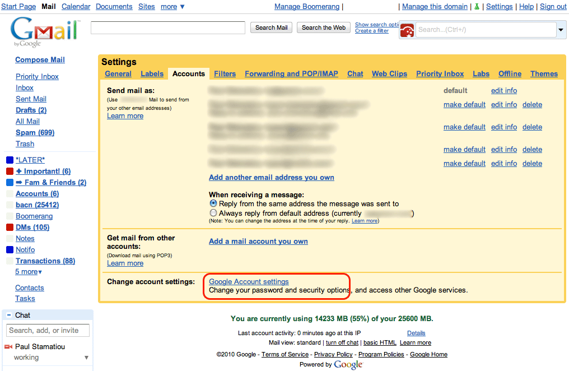Open the Labs settings tab
This screenshot has height=371, width=569.
tap(481, 73)
